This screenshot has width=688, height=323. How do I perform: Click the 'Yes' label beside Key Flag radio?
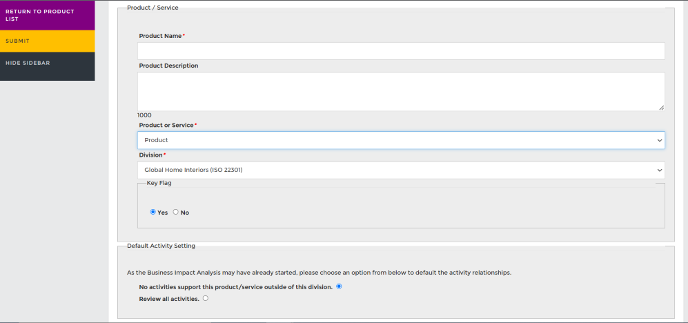[x=163, y=213]
